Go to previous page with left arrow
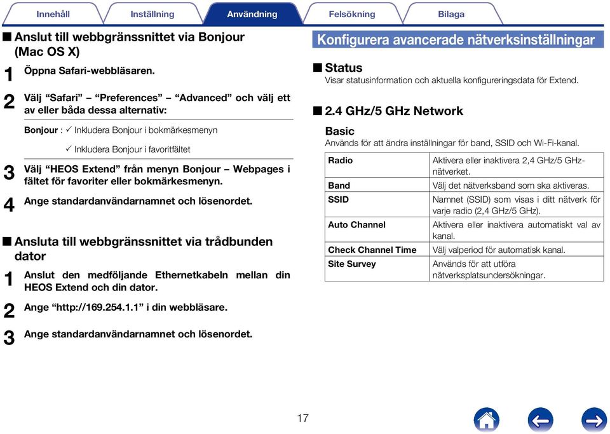The height and width of the screenshot is (434, 610). 540,420
